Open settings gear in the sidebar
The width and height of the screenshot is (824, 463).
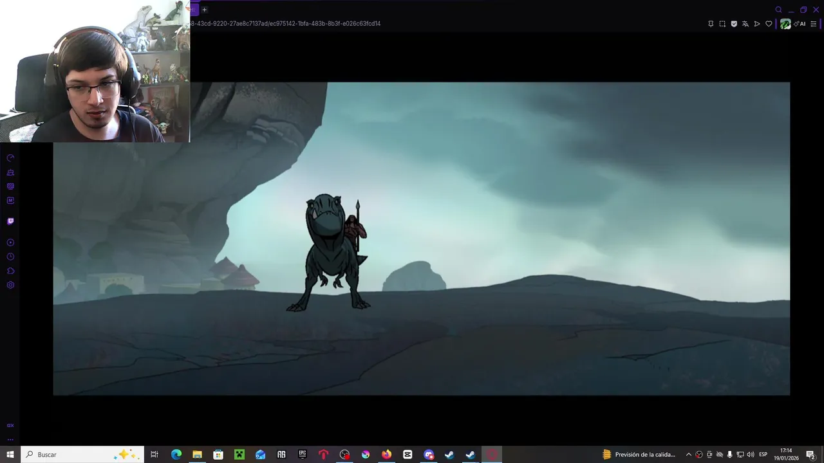pyautogui.click(x=10, y=285)
